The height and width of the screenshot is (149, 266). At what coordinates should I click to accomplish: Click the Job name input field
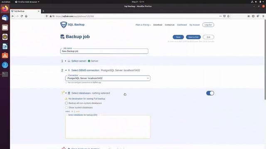(104, 51)
